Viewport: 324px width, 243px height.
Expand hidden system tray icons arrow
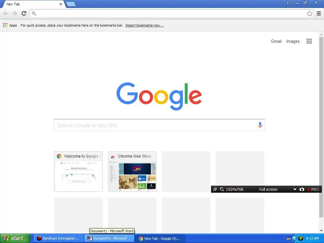pyautogui.click(x=295, y=239)
